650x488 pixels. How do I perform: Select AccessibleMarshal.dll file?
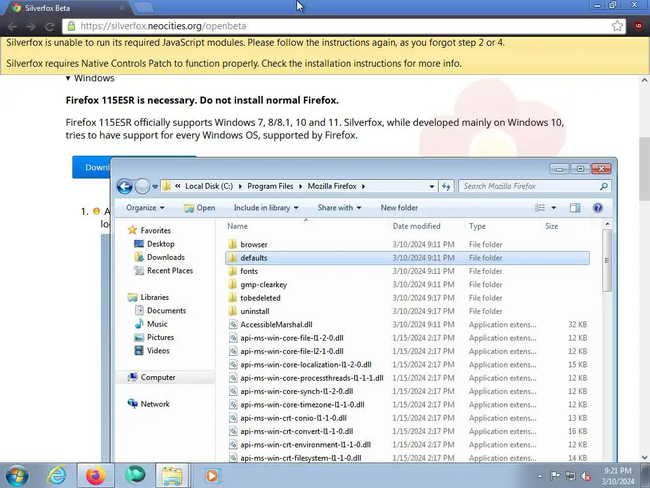[407, 325]
